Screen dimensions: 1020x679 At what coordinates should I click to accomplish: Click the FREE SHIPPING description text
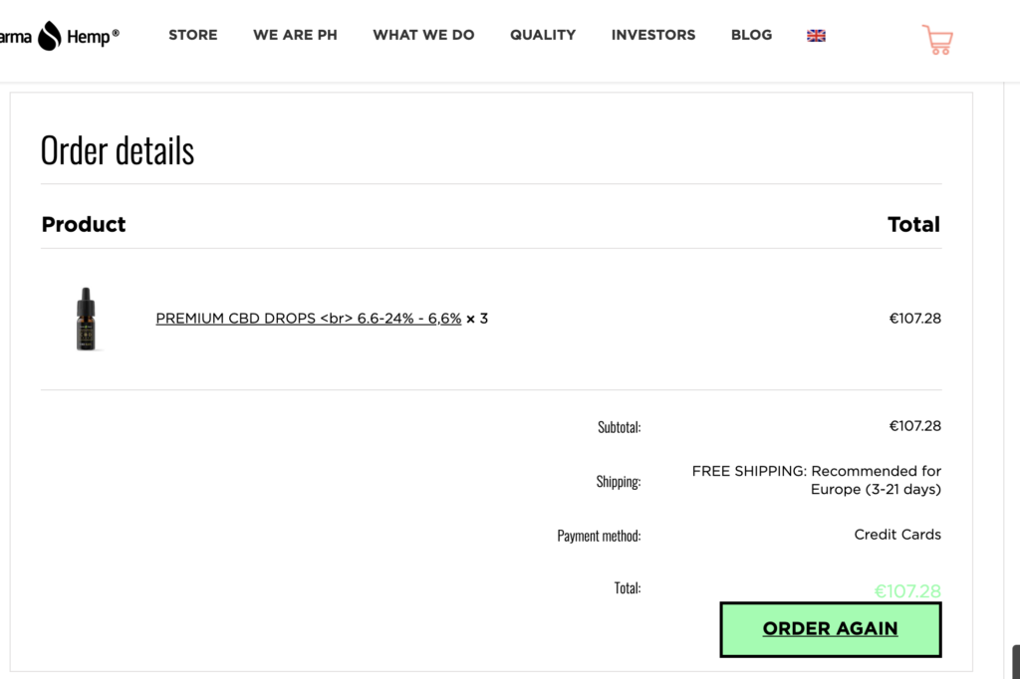click(x=817, y=480)
